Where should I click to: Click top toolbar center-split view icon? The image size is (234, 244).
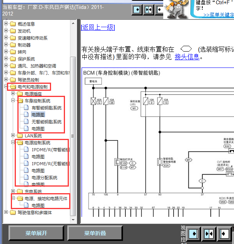pyautogui.click(x=149, y=10)
